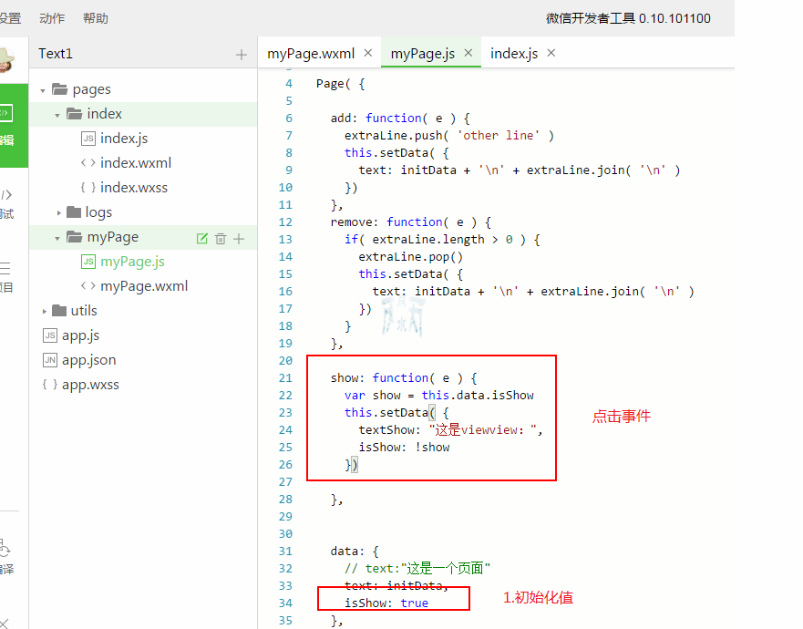Click the plus icon beside Text1 header
This screenshot has width=803, height=629.
tap(242, 55)
